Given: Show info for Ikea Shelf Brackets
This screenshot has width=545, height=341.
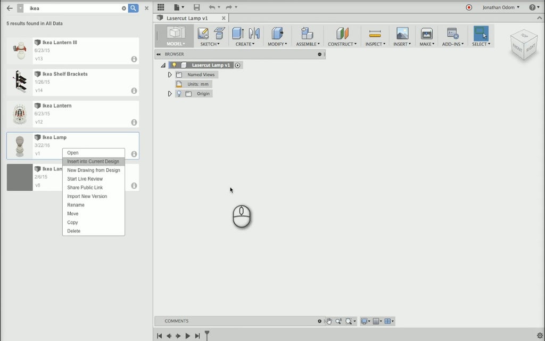Looking at the screenshot, I should click(x=134, y=91).
